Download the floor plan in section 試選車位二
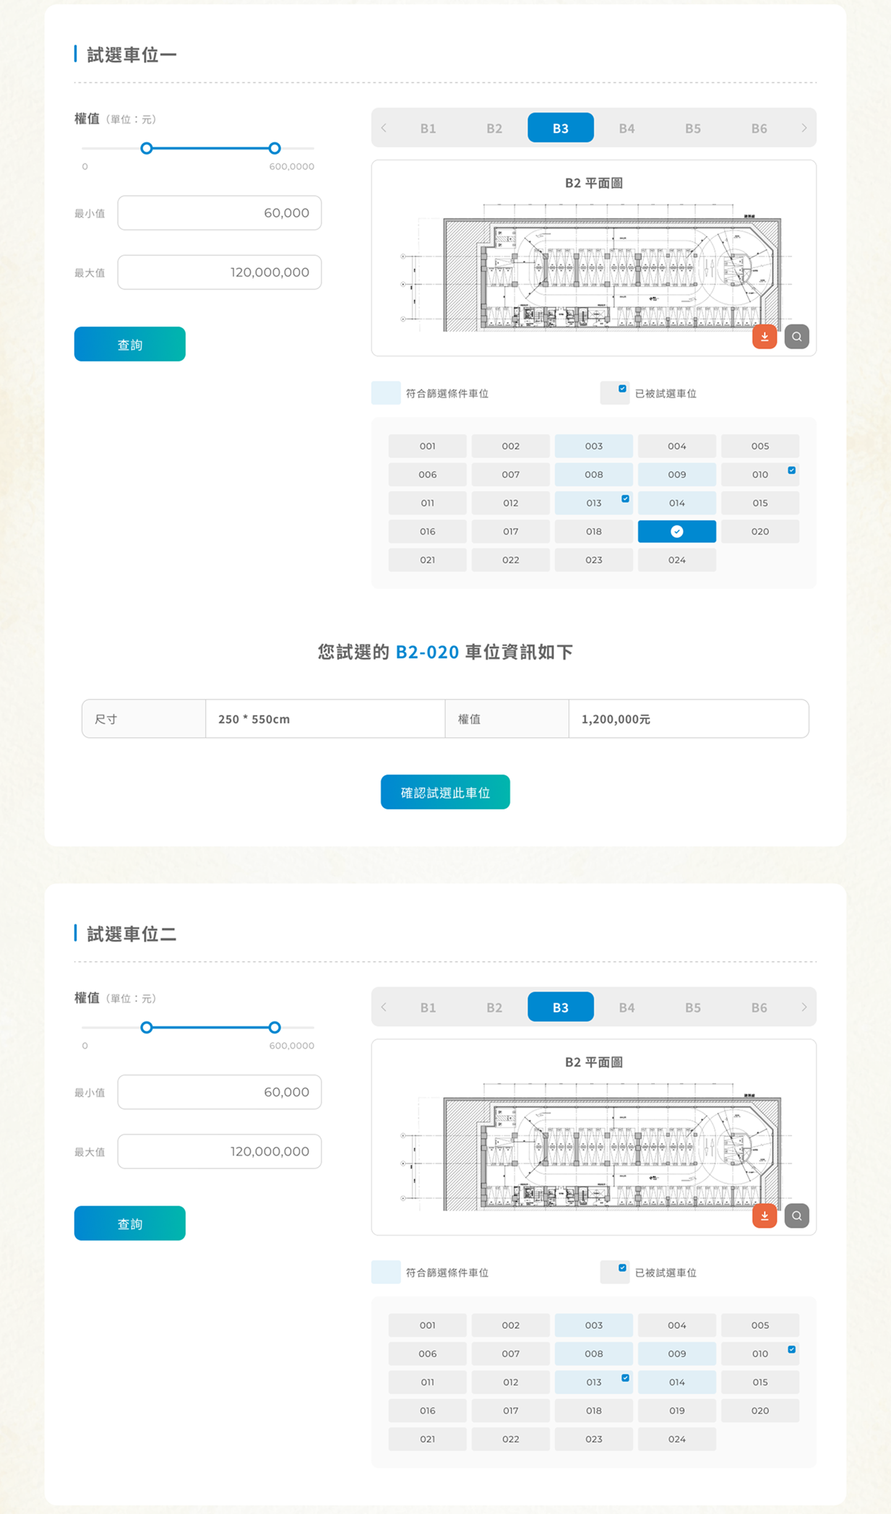 [764, 1215]
